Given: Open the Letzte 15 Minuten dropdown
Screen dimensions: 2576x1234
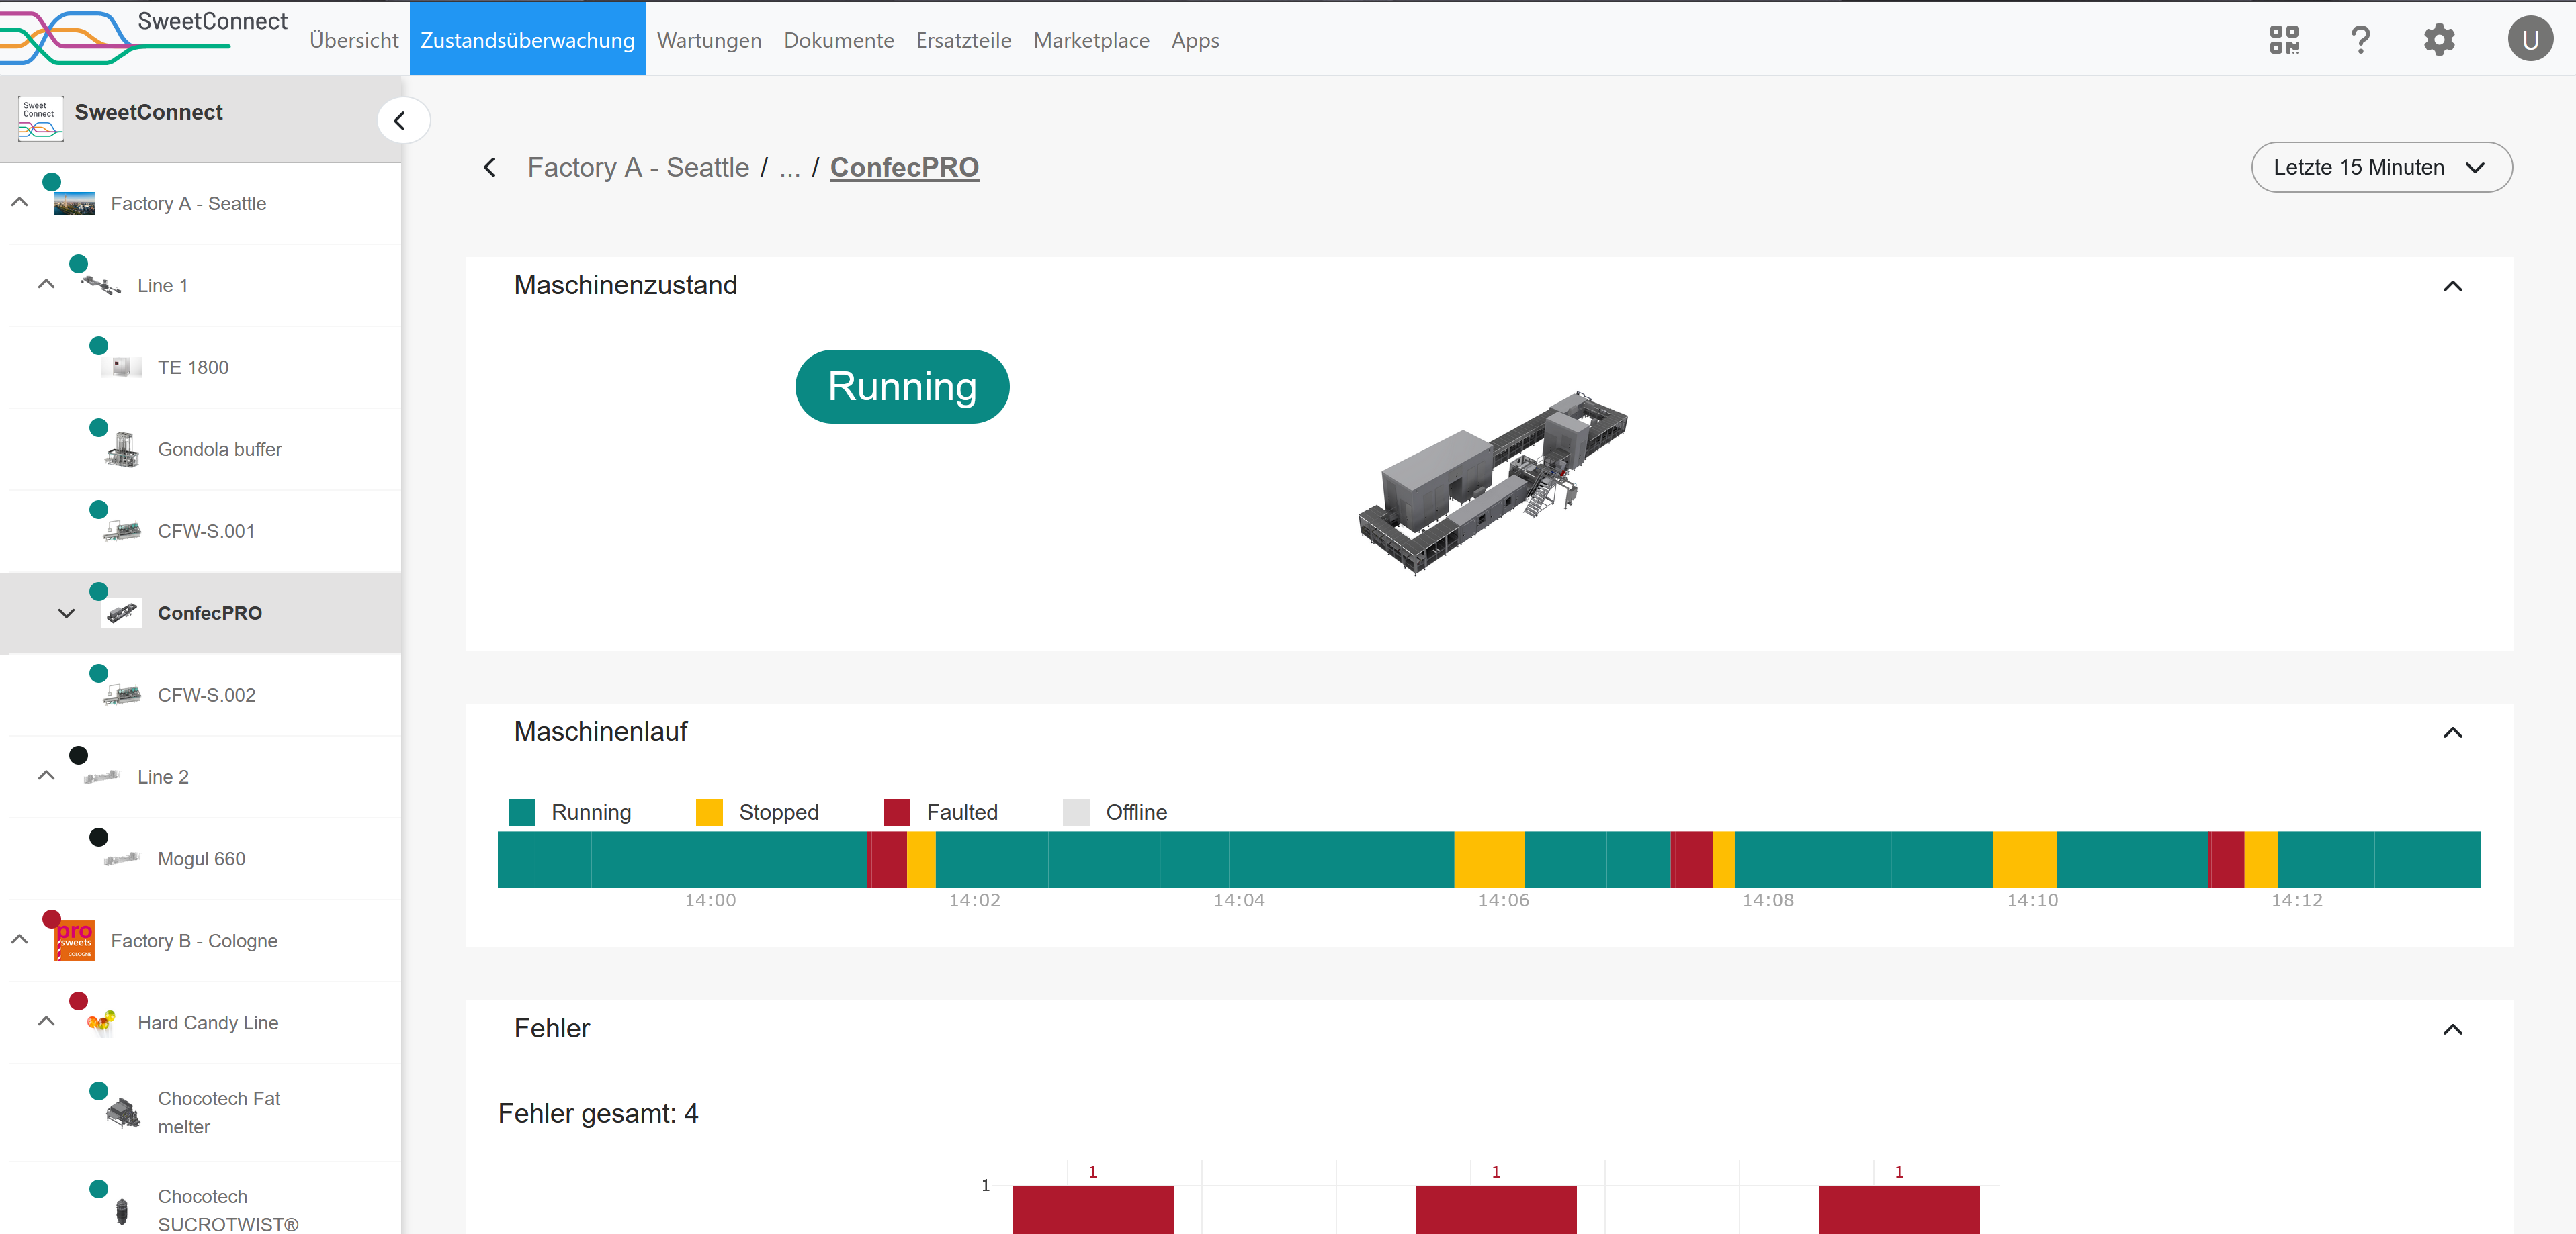Looking at the screenshot, I should coord(2380,168).
